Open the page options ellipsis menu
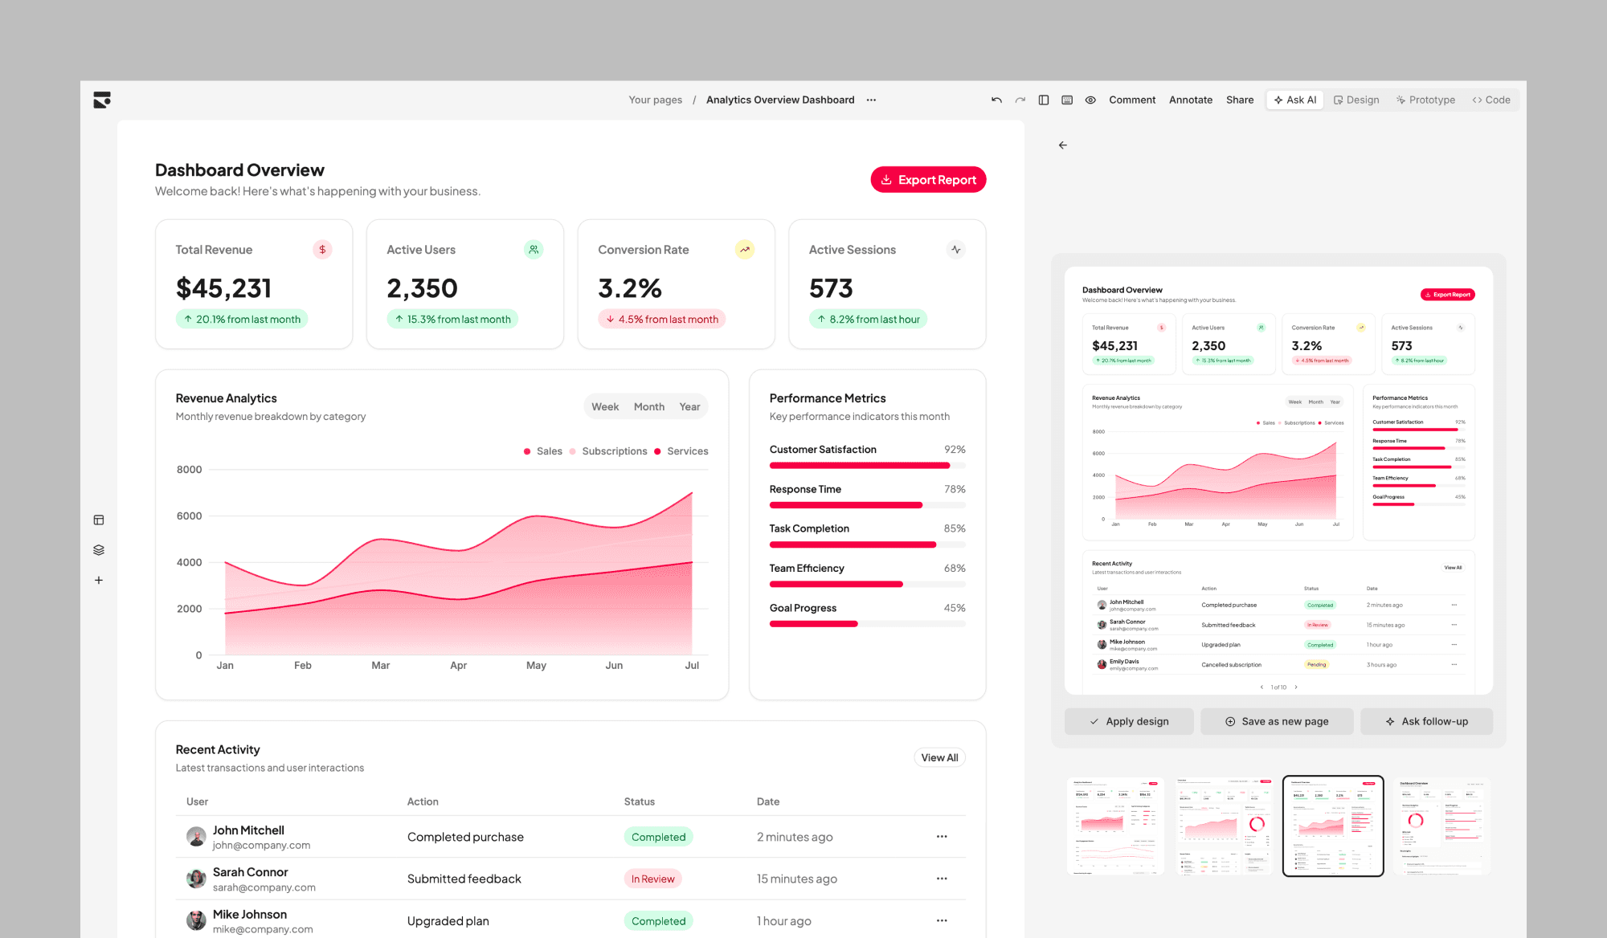This screenshot has height=938, width=1607. tap(871, 100)
